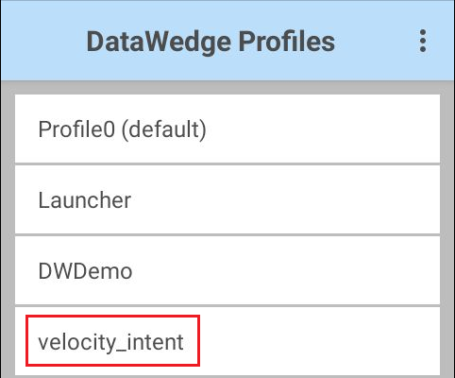
Task: Open DataWedge settings menu dots
Action: click(x=423, y=41)
